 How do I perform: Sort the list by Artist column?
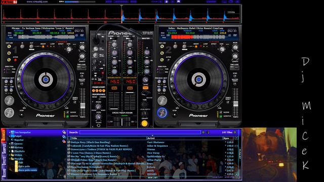pos(184,138)
